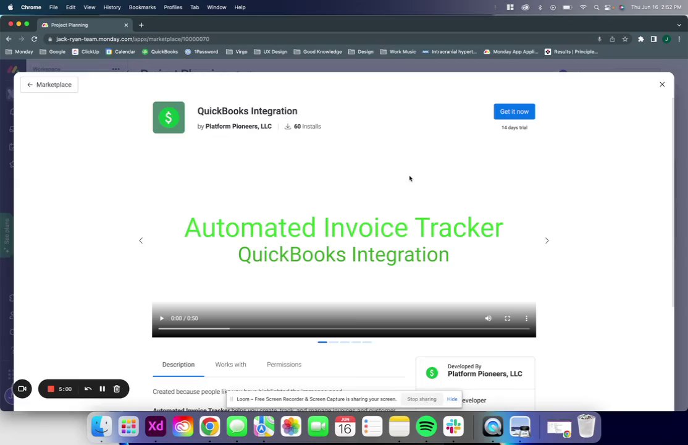Expand the tab search chevron
The height and width of the screenshot is (445, 688).
click(x=679, y=25)
